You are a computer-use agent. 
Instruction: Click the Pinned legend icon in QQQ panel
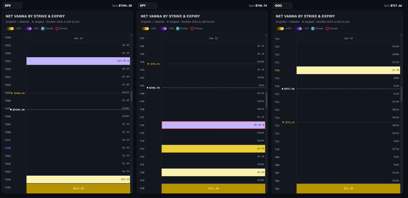pos(327,29)
